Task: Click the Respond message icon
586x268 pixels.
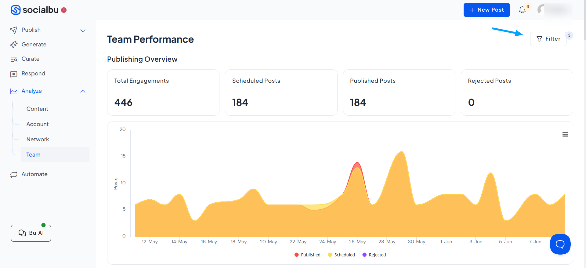Action: (14, 74)
